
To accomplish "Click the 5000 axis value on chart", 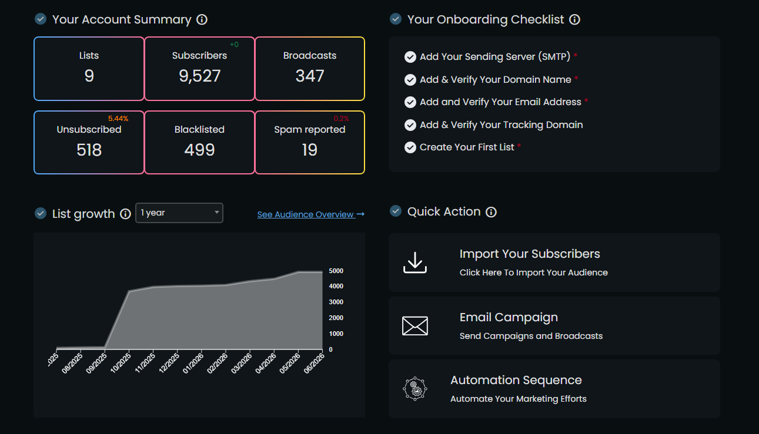I will click(336, 271).
